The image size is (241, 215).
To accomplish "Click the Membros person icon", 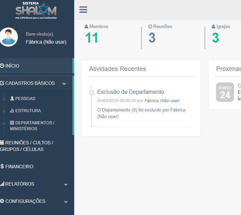I will tap(86, 27).
